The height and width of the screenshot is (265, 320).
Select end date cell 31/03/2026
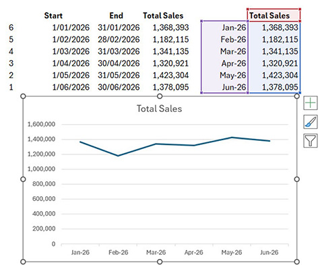point(119,51)
